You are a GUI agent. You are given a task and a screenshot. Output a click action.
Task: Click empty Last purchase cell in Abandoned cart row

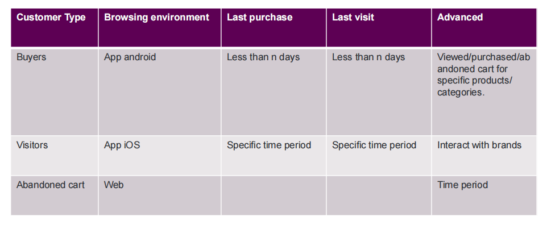click(x=274, y=195)
